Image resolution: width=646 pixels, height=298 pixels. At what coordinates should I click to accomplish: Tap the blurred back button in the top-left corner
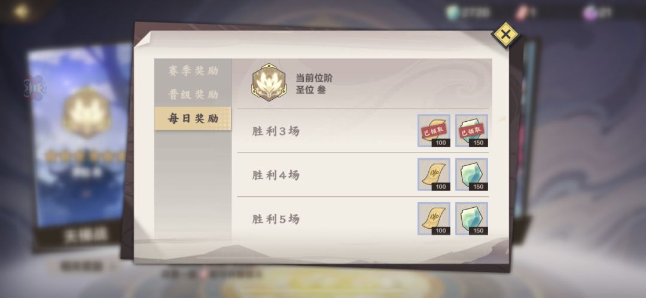[20, 11]
